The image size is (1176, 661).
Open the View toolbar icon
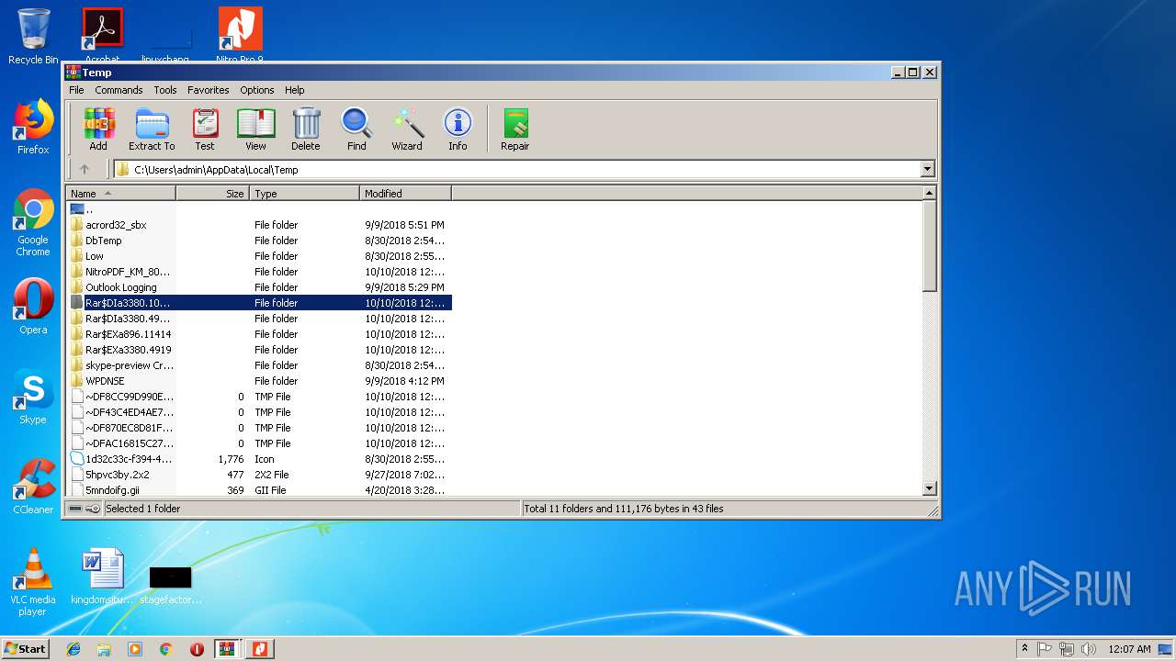click(255, 129)
